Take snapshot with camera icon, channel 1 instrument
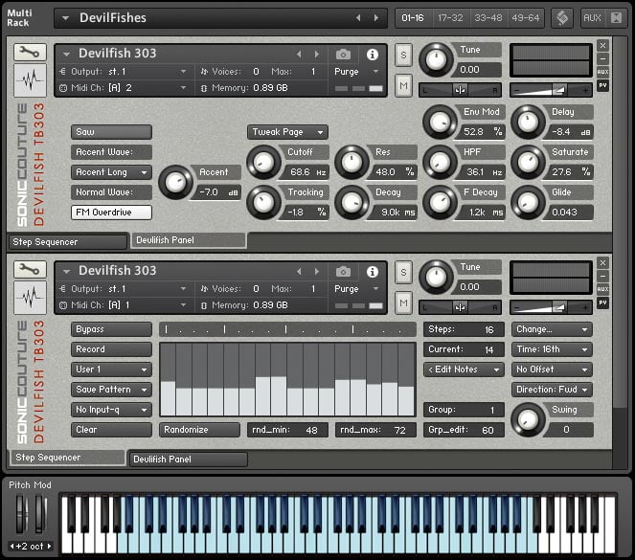This screenshot has width=635, height=560. (343, 272)
